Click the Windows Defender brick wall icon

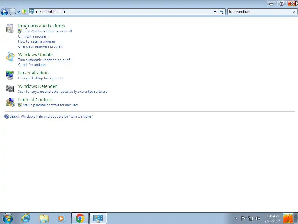click(10, 89)
